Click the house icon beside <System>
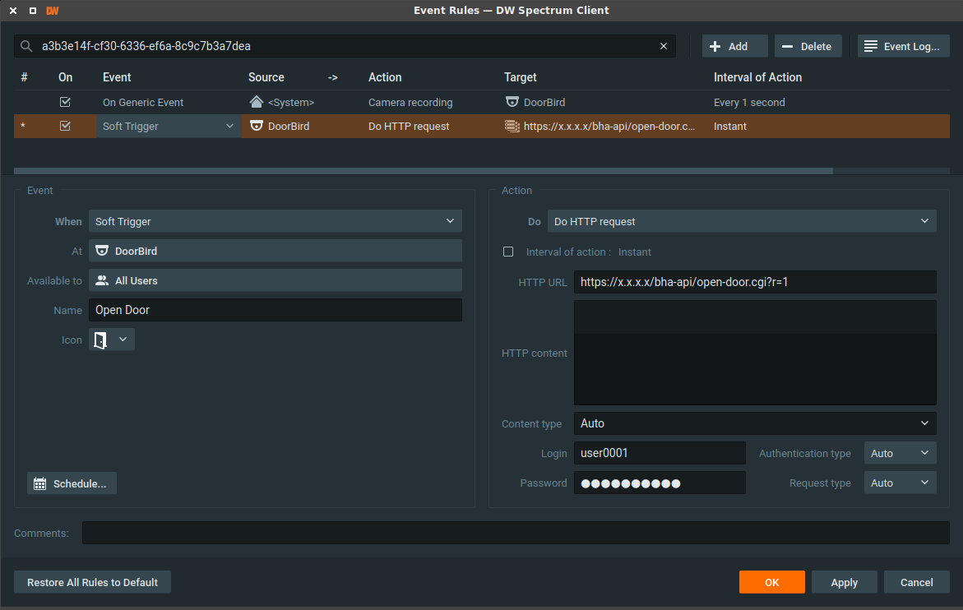 [x=256, y=102]
